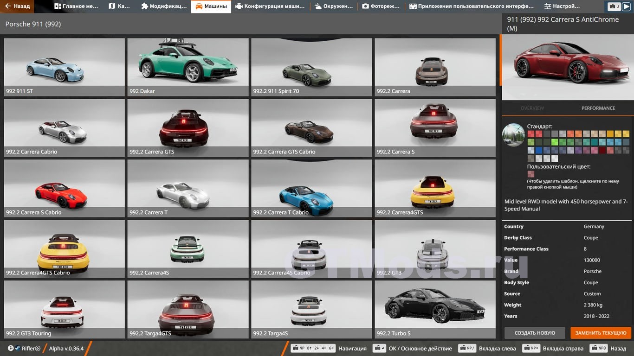
Task: Switch to the PERFORMANCE tab
Action: (598, 108)
